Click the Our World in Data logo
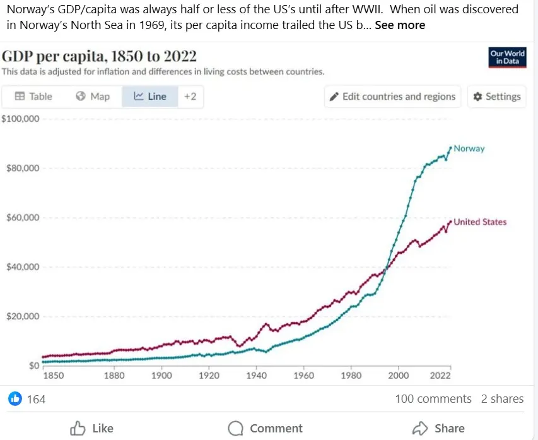 [507, 57]
